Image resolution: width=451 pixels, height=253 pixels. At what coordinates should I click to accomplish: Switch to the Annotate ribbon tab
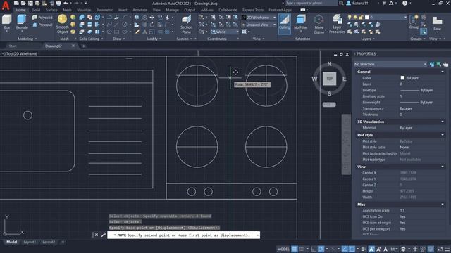(x=140, y=10)
